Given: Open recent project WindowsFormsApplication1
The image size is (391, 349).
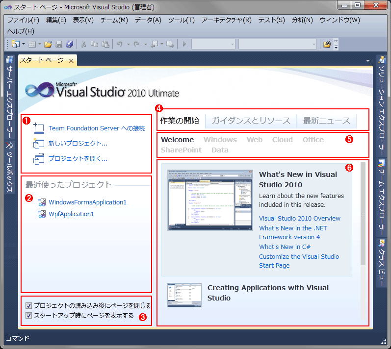Looking at the screenshot, I should point(87,202).
